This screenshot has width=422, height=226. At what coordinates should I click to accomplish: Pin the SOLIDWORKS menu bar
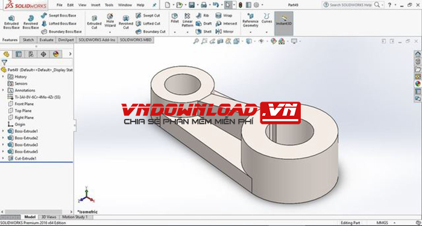pyautogui.click(x=154, y=5)
